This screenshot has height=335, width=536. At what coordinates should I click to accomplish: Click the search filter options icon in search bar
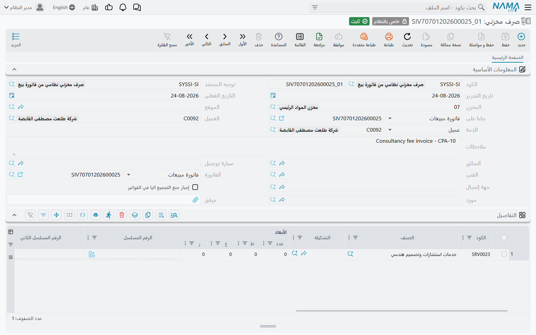tap(315, 7)
